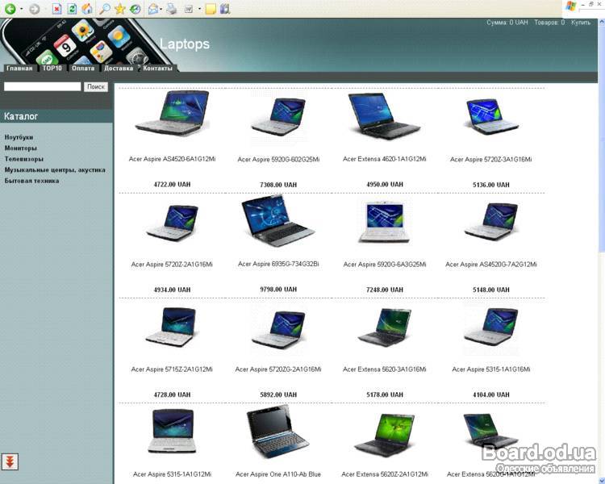This screenshot has height=484, width=605.
Task: Click the search text input field
Action: (42, 86)
